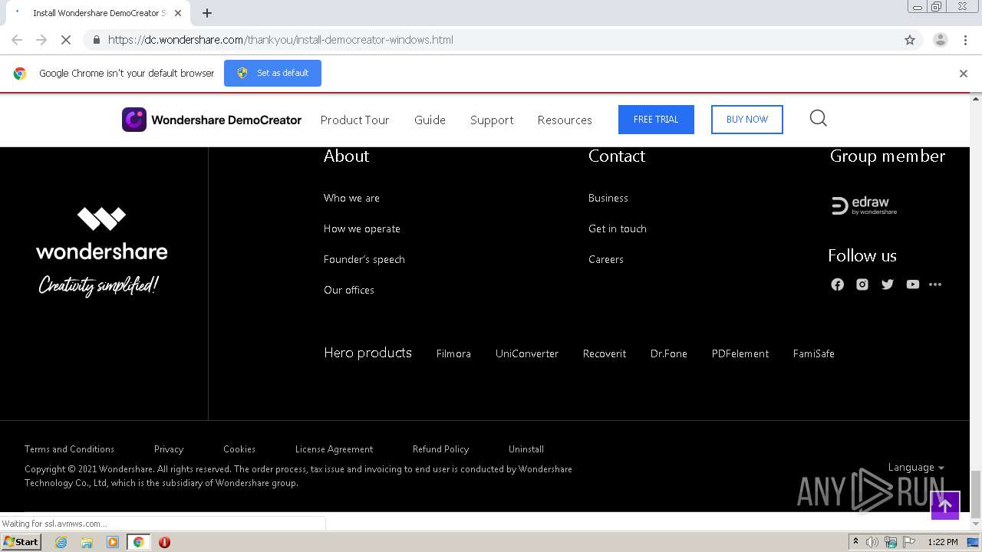
Task: Open the Our offices link
Action: [349, 290]
